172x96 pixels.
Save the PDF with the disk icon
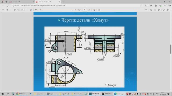155,10
